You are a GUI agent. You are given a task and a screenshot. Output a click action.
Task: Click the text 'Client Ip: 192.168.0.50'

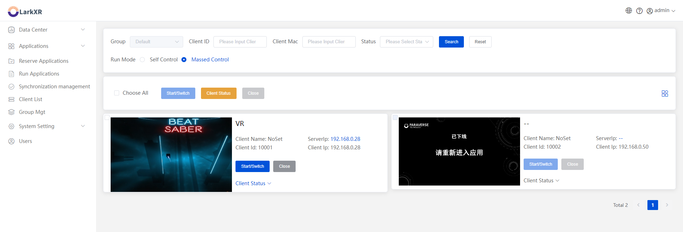622,147
